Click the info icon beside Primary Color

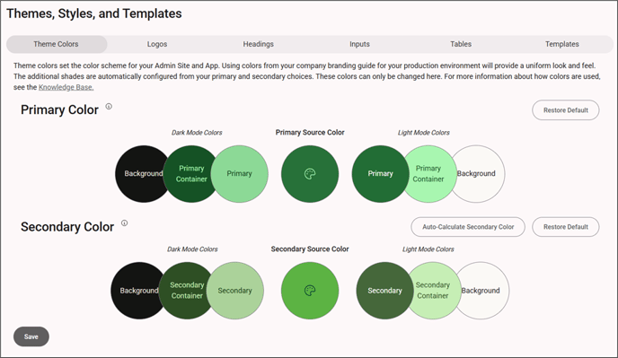click(x=109, y=107)
